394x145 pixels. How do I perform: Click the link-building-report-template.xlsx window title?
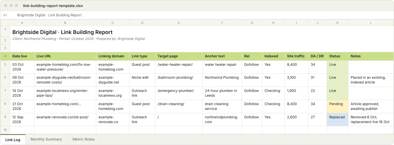pyautogui.click(x=53, y=6)
